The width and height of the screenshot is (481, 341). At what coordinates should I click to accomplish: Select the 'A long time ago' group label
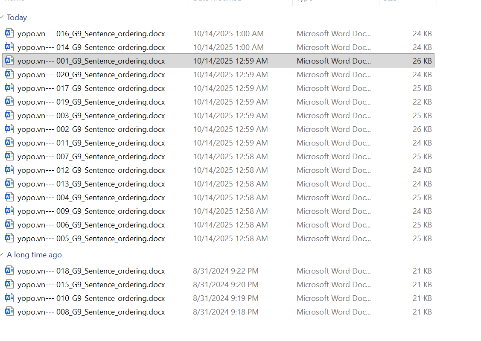[34, 255]
